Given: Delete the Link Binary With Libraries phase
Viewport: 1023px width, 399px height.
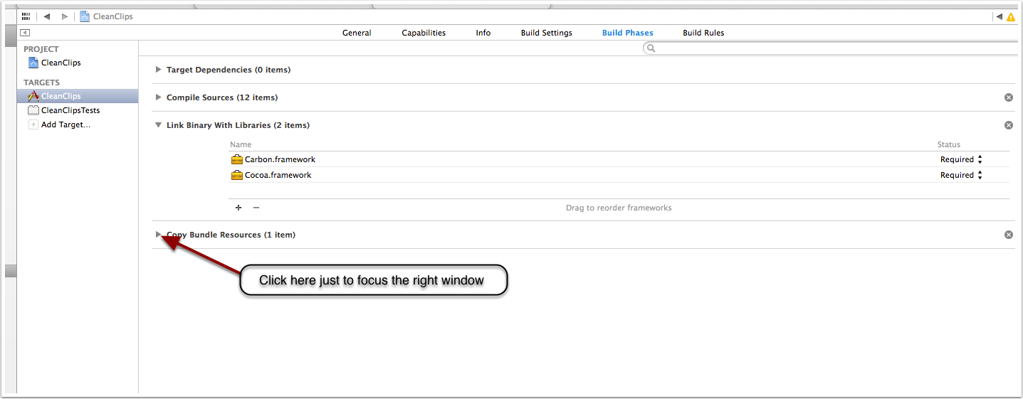Looking at the screenshot, I should [1009, 125].
